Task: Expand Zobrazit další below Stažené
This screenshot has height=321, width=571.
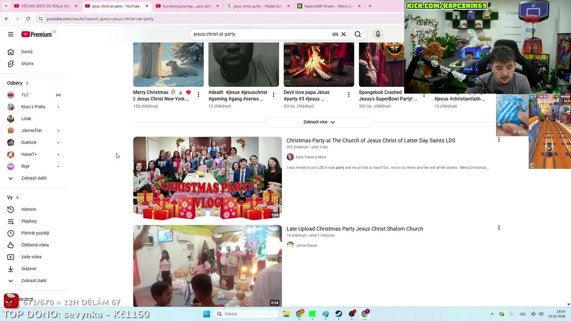Action: pyautogui.click(x=35, y=281)
